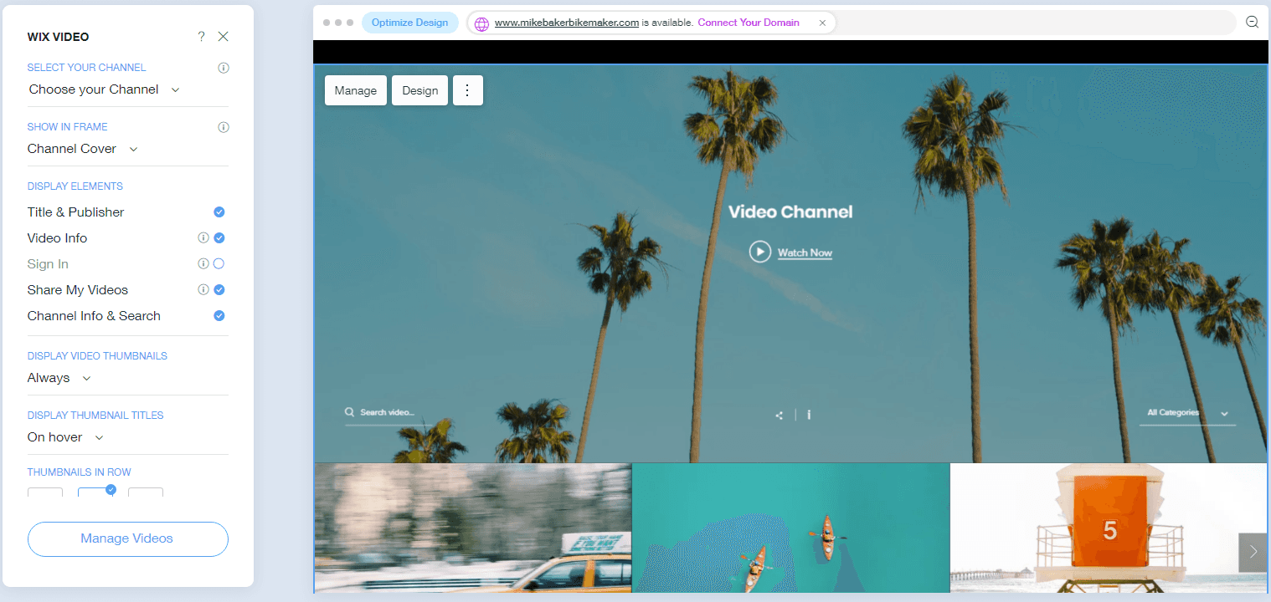
Task: Open the three-dot more actions menu
Action: tap(467, 90)
